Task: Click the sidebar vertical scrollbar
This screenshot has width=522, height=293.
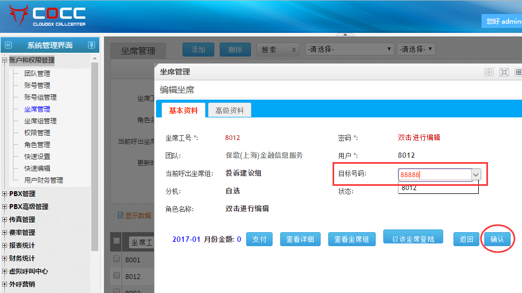Action: point(94,162)
